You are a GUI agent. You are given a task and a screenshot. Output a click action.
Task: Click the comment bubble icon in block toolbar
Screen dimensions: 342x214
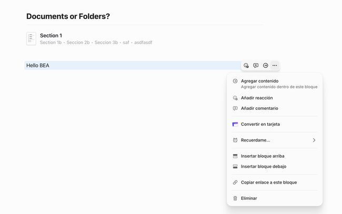point(256,66)
